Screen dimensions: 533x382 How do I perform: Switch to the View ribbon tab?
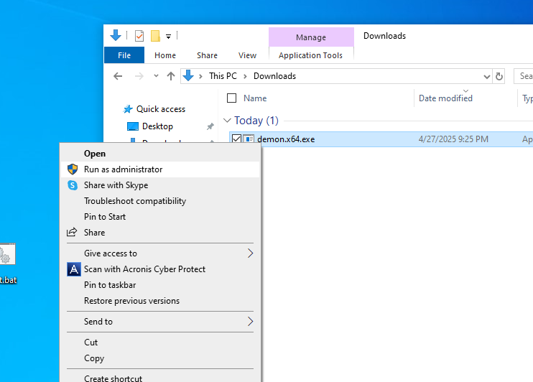[x=247, y=55]
